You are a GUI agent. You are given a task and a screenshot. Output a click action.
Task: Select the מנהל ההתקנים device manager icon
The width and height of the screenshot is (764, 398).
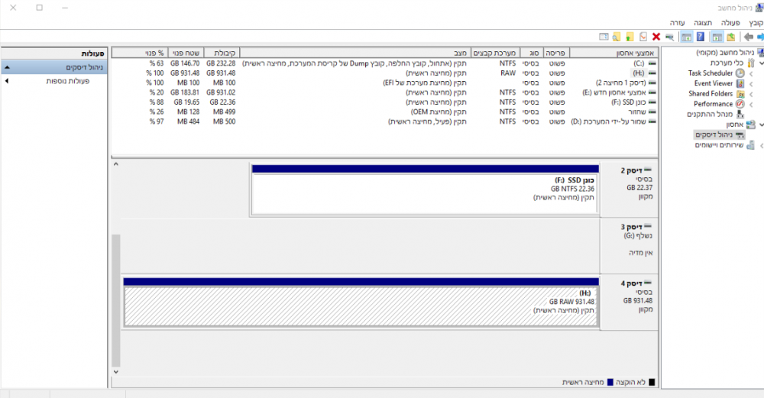pos(740,114)
